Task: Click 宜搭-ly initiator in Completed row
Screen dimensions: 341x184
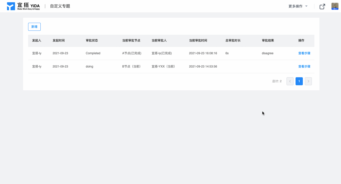Action: point(37,53)
